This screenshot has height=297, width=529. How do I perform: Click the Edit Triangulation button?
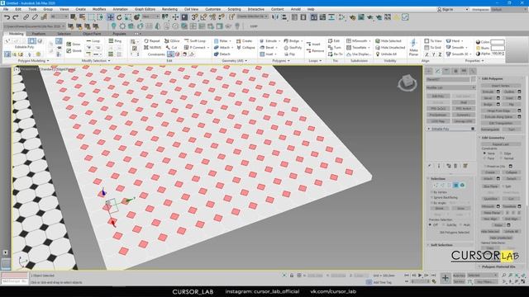(x=501, y=123)
